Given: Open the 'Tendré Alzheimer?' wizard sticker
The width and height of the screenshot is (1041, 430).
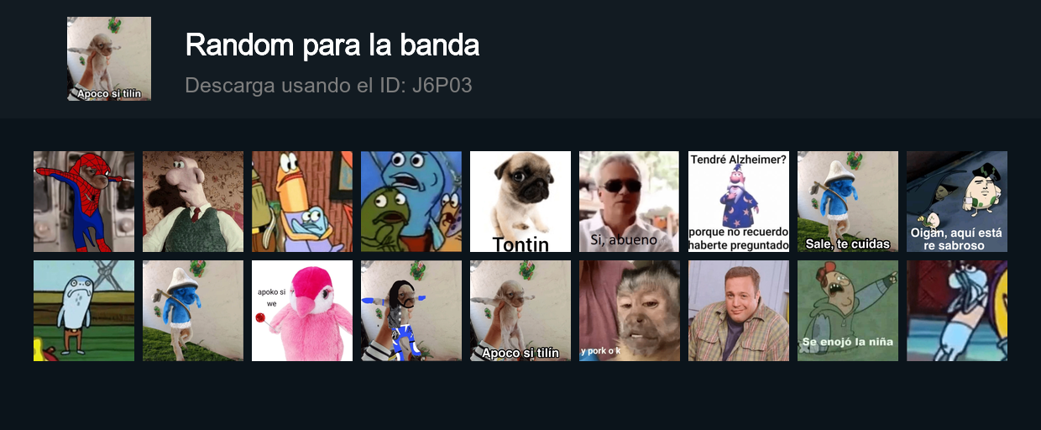Looking at the screenshot, I should pos(739,202).
